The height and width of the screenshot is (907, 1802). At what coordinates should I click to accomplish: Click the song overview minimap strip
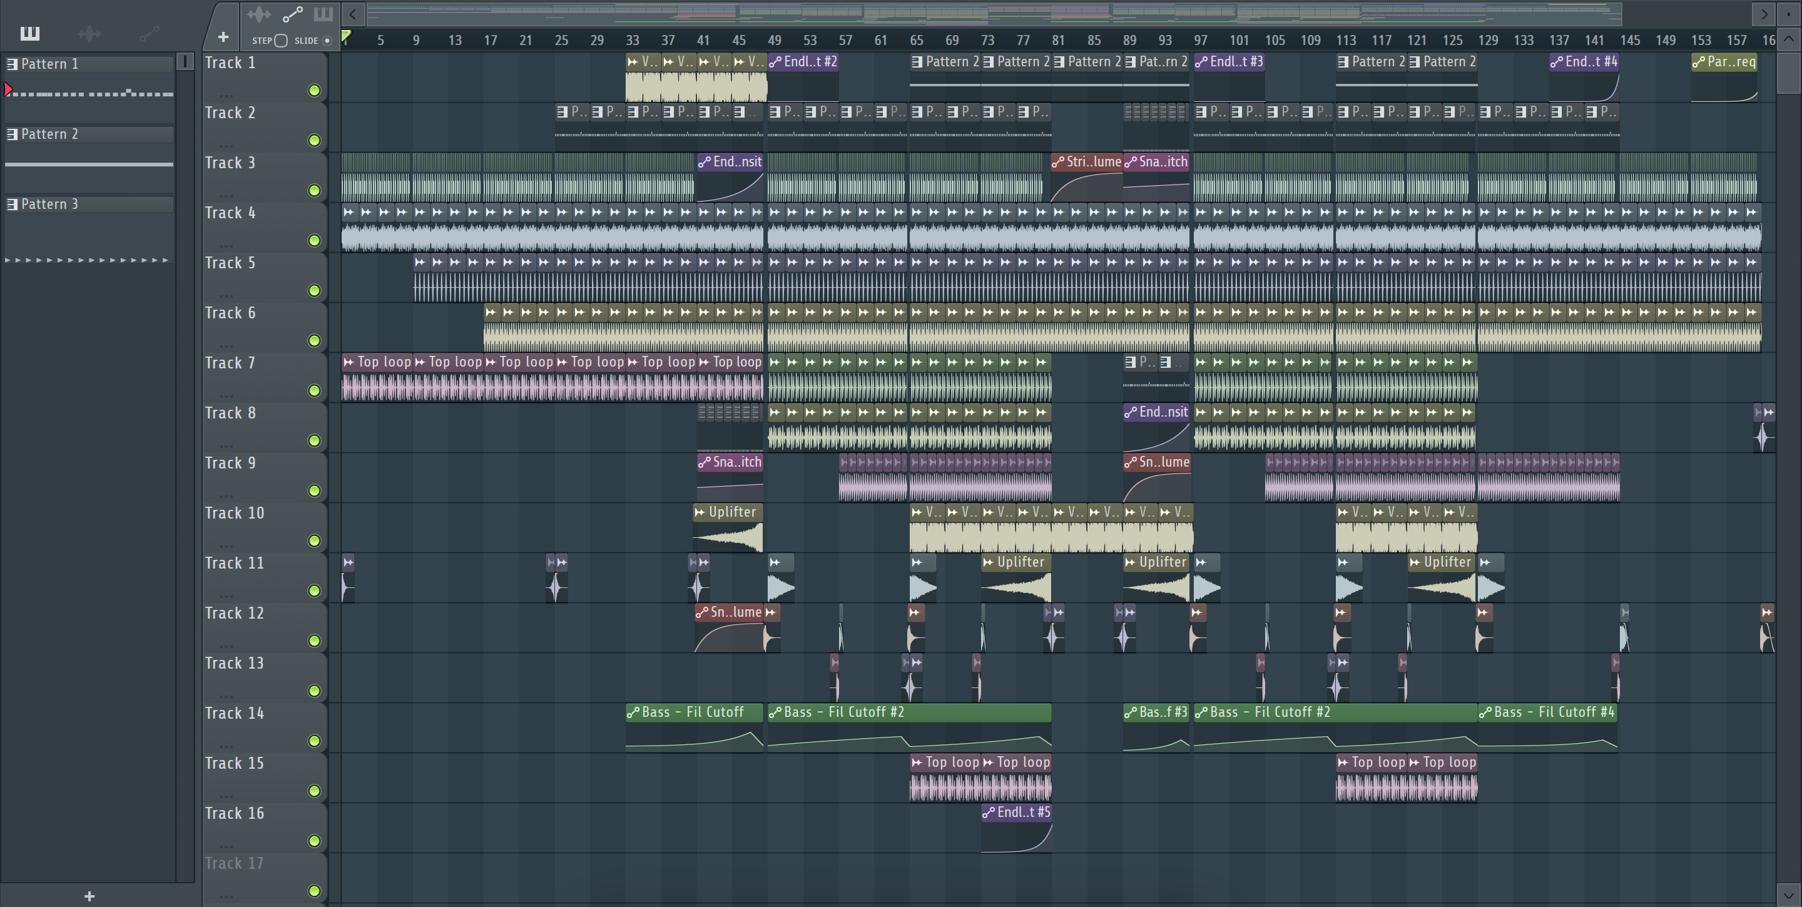point(994,14)
